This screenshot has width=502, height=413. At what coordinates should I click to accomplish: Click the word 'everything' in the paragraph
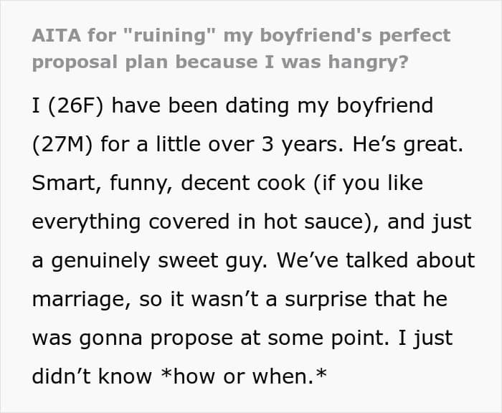point(86,222)
